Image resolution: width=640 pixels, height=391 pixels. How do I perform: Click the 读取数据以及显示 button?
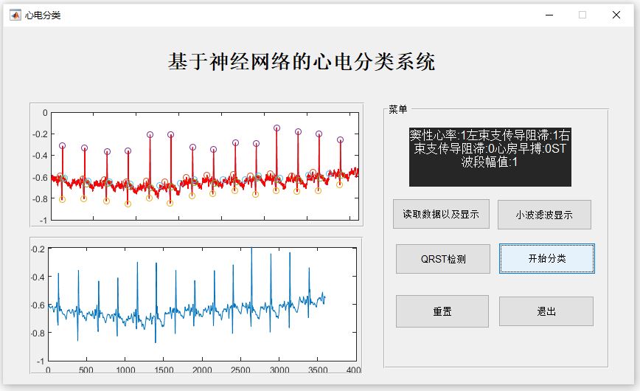(441, 214)
